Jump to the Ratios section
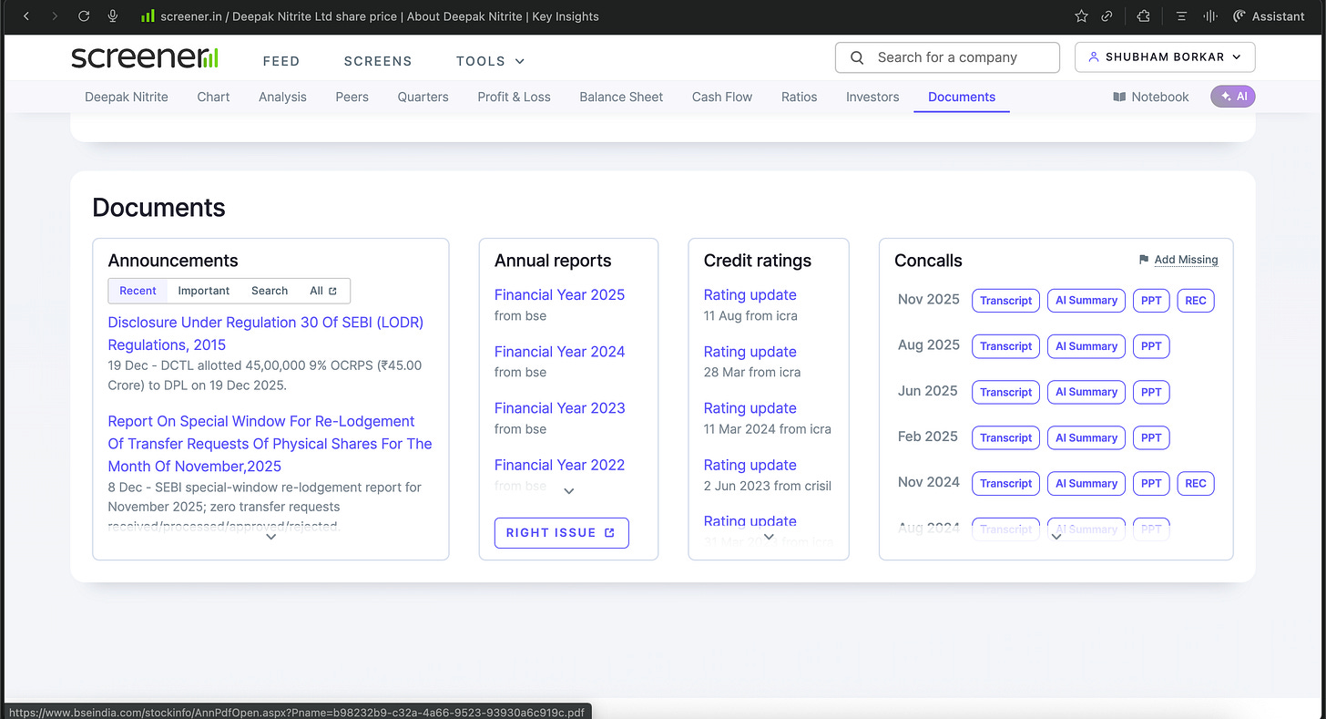 (x=799, y=97)
